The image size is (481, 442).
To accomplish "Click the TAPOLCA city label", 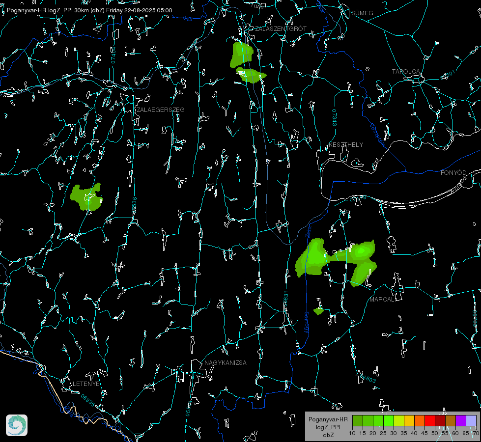I will coord(406,72).
